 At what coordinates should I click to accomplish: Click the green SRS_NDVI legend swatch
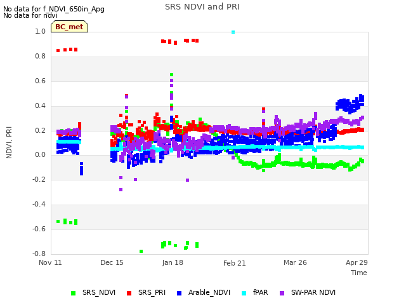(x=74, y=293)
